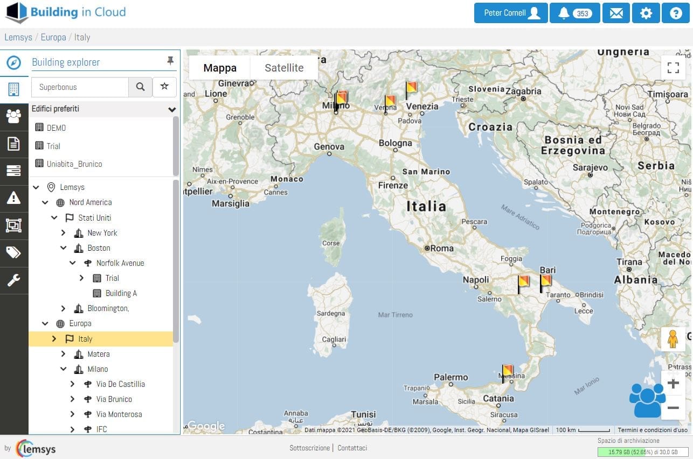Image resolution: width=693 pixels, height=459 pixels.
Task: Collapse the Europa tree node
Action: pyautogui.click(x=45, y=323)
